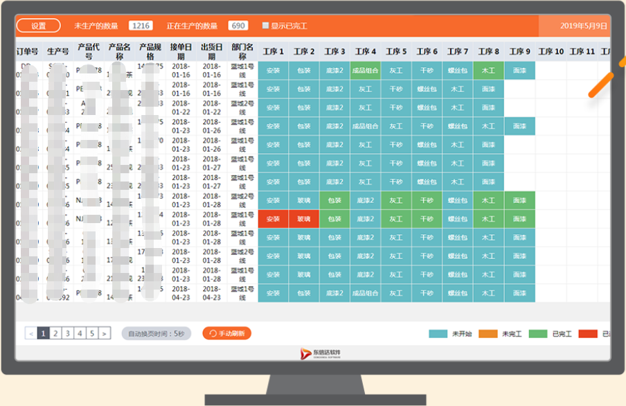Click the 未生产的数量 value field 1216
The height and width of the screenshot is (406, 626).
coord(141,26)
